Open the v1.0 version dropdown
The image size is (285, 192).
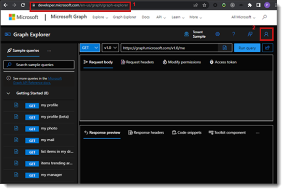[110, 48]
